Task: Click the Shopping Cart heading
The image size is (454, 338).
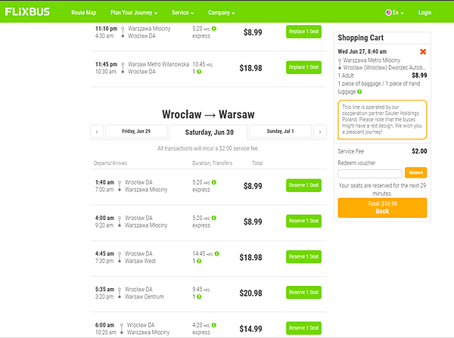Action: point(360,38)
